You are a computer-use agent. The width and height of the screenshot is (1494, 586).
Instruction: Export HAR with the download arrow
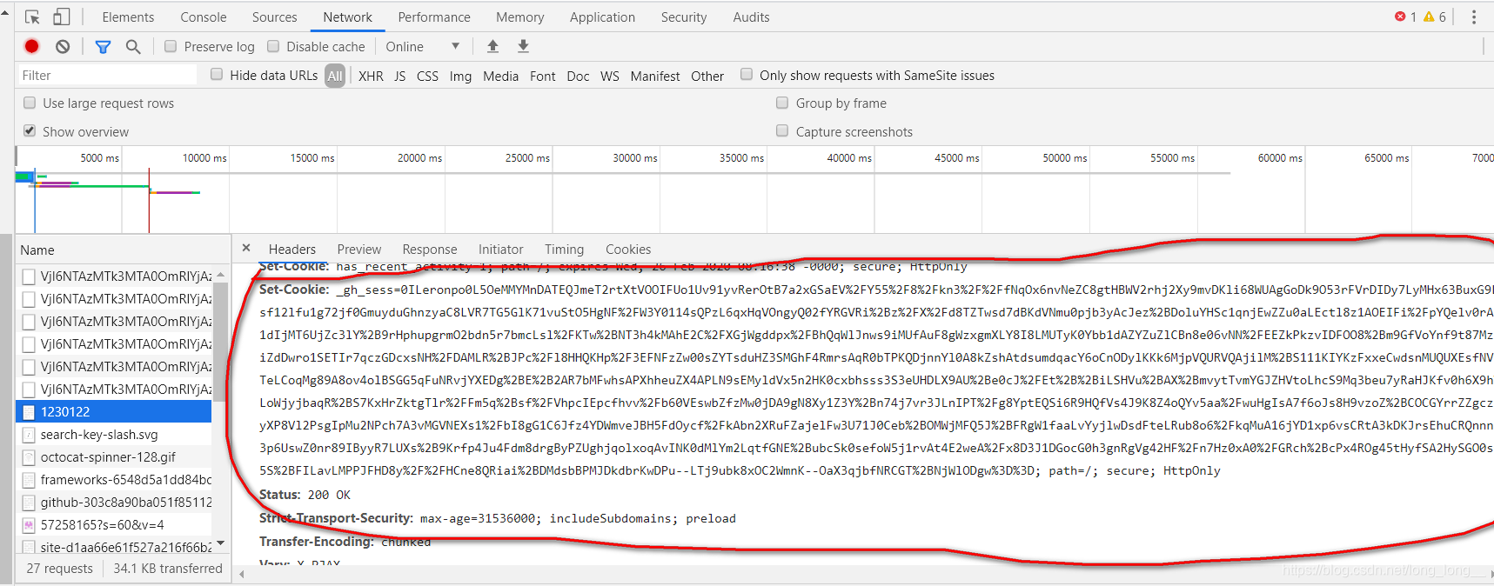[523, 46]
